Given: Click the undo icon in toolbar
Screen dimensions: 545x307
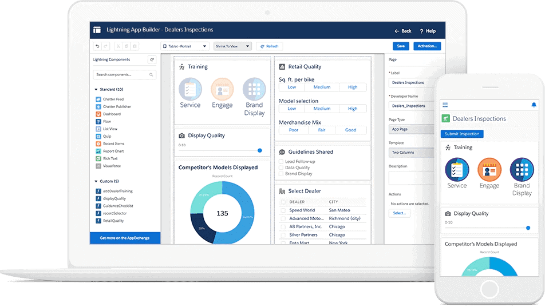Looking at the screenshot, I should (98, 46).
